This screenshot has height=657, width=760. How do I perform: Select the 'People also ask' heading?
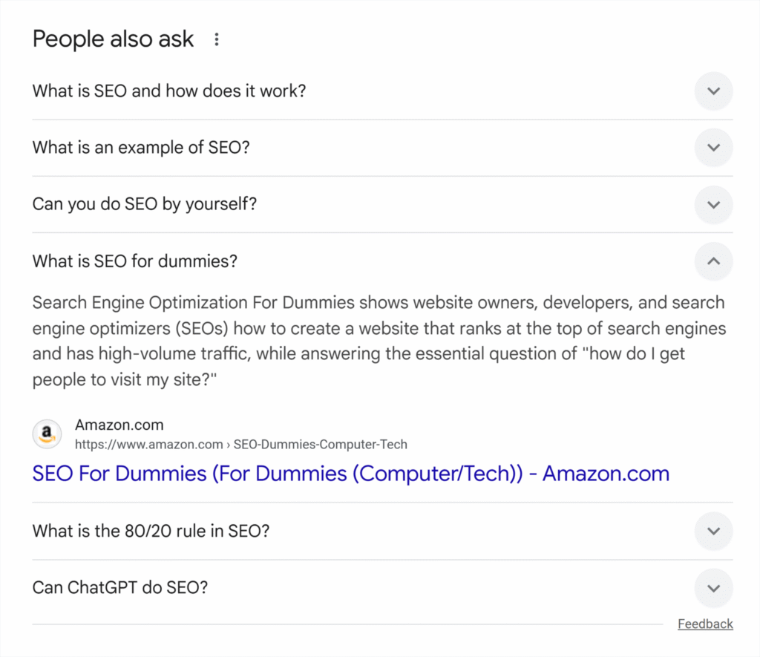[x=113, y=39]
